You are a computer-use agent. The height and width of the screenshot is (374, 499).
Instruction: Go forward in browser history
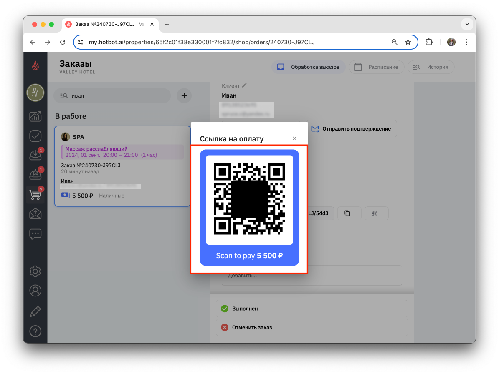(48, 42)
